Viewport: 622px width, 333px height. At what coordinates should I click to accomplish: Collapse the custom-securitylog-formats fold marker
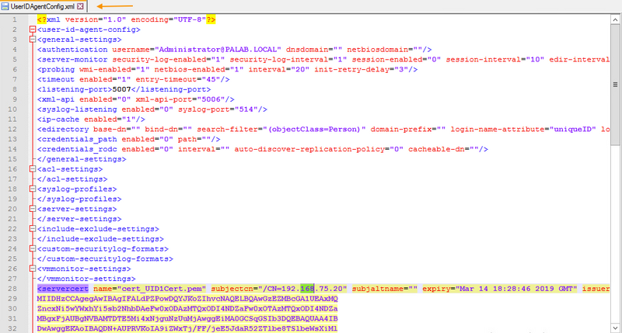tap(33, 248)
